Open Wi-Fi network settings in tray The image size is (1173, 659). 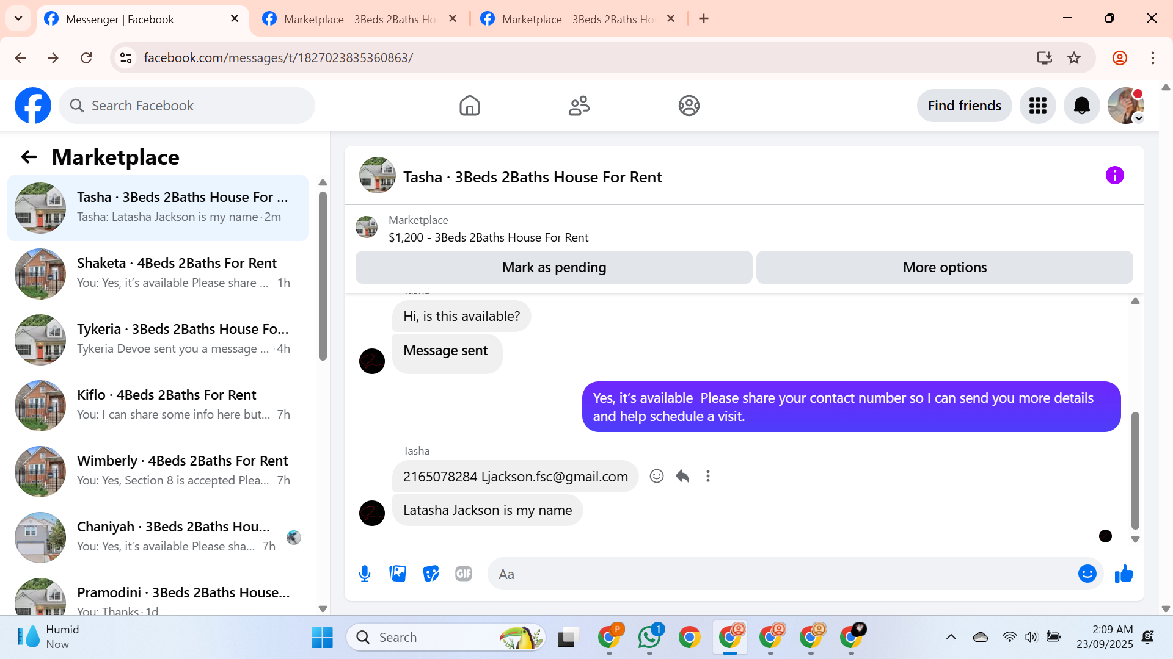pos(1009,638)
